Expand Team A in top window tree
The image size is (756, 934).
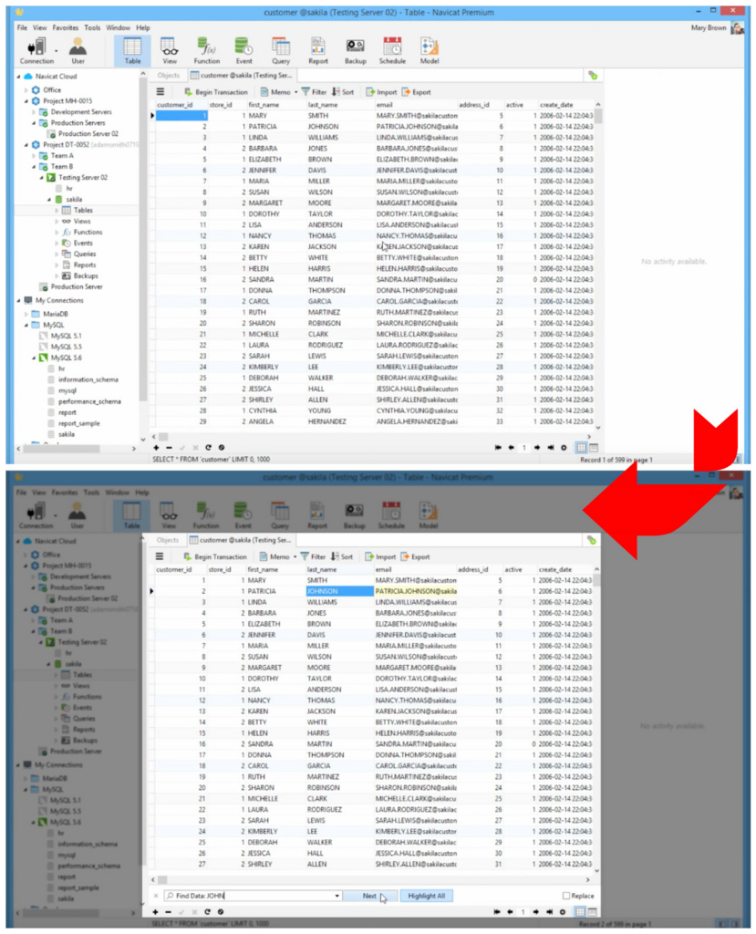click(x=34, y=155)
